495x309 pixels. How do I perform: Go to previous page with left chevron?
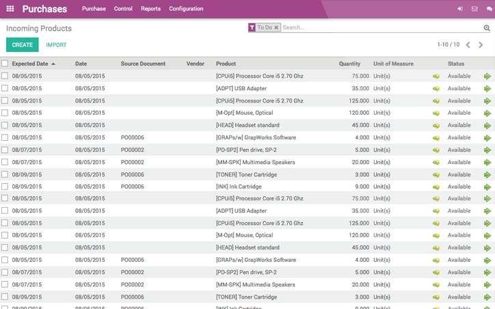pos(468,44)
